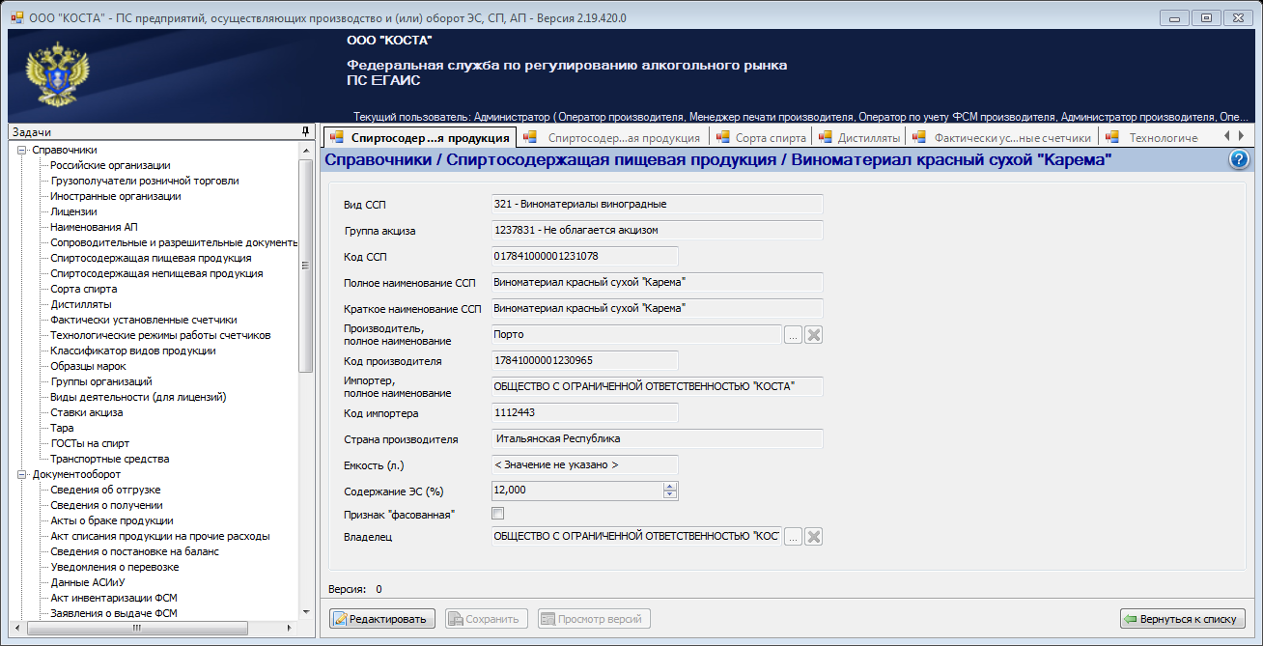Open Уведомления о перевозке tree item
The image size is (1263, 646).
115,567
